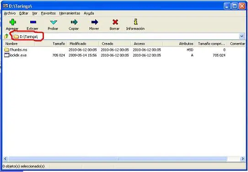Click Thumbs.ms modified date cell
248x172 pixels.
82,50
